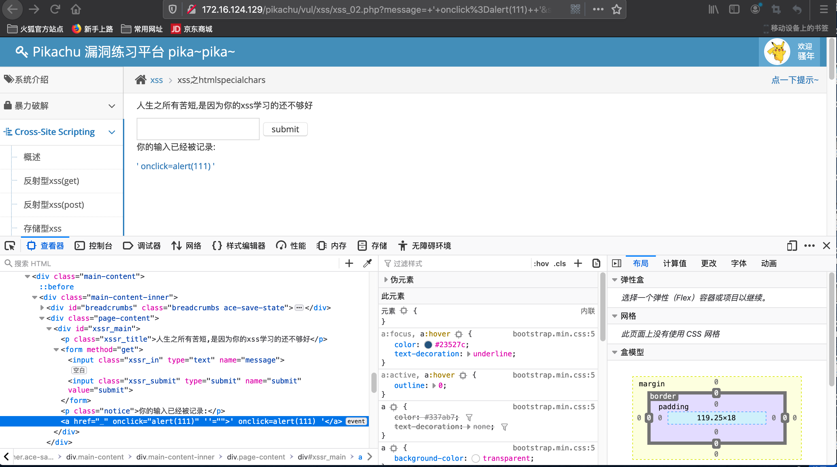
Task: Click the 'onclick=alert(111)' link
Action: [176, 166]
